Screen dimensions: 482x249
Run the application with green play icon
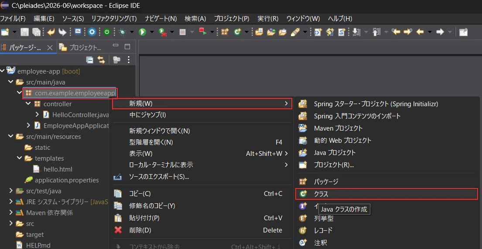(x=142, y=32)
